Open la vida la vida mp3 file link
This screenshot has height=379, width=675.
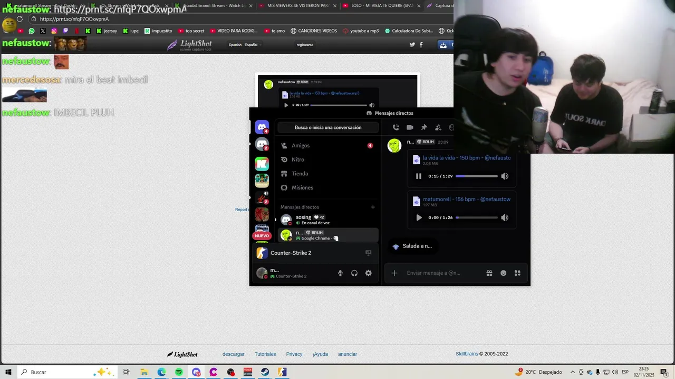466,158
